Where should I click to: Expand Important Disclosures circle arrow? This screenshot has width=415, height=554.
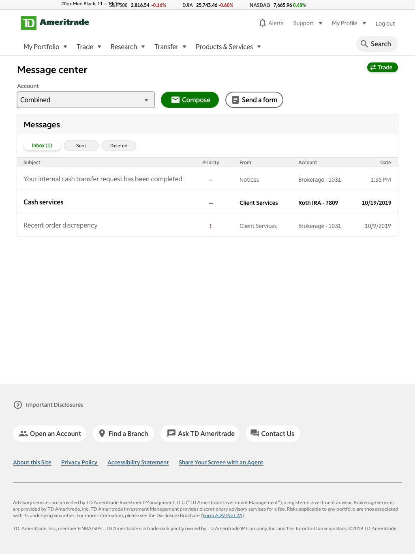click(18, 405)
